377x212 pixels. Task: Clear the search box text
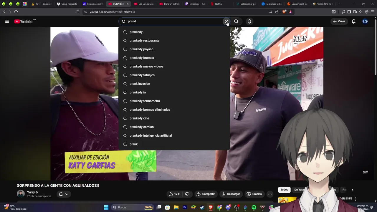click(226, 21)
